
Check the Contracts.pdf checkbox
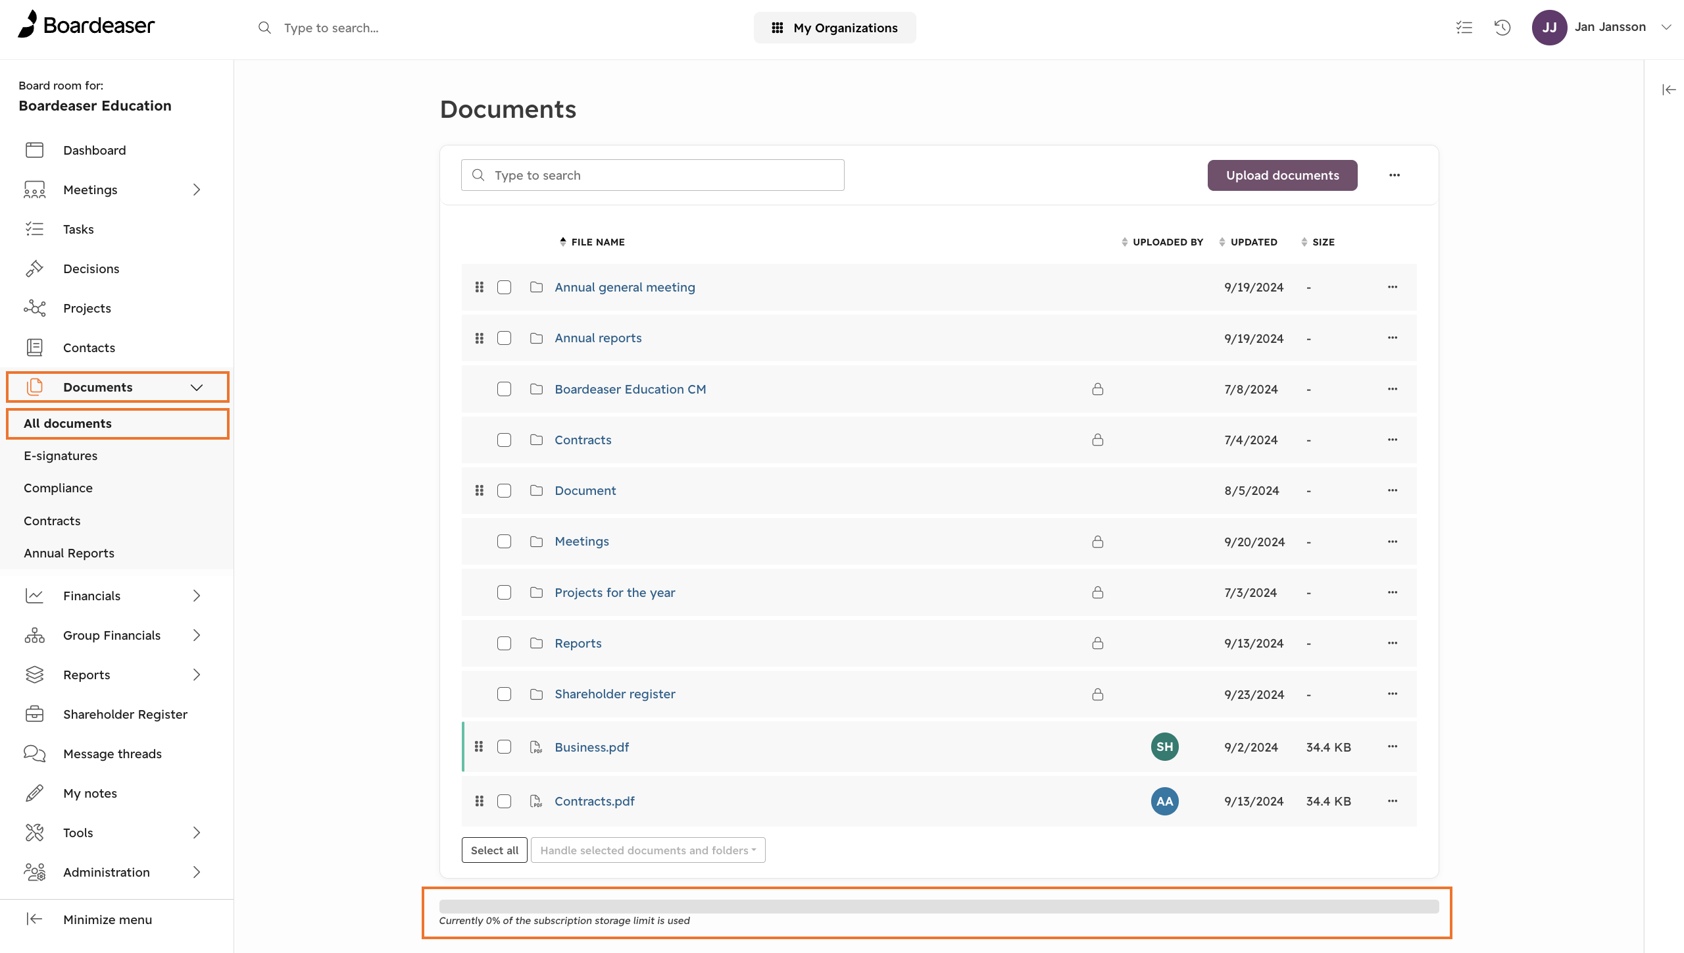pyautogui.click(x=504, y=801)
